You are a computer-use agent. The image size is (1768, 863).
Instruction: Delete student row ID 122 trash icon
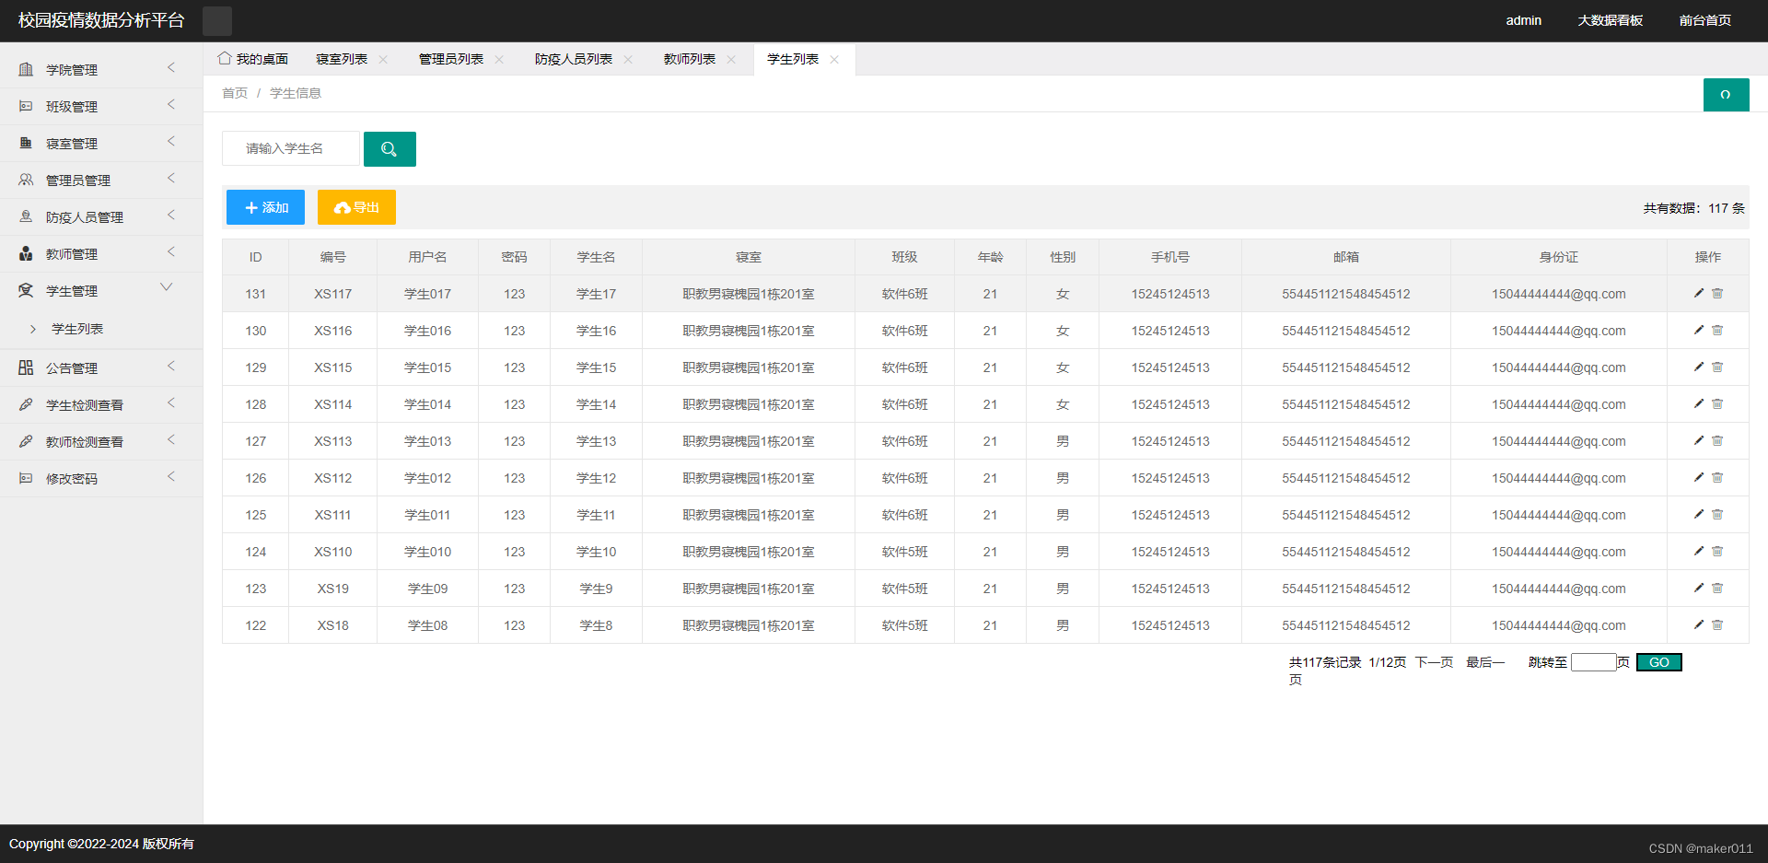1717,625
